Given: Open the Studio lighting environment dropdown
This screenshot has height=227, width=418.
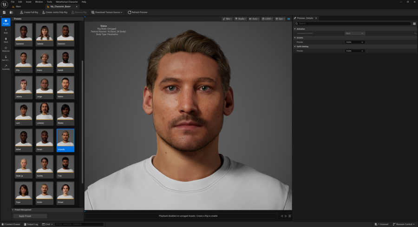Looking at the screenshot, I should point(240,19).
